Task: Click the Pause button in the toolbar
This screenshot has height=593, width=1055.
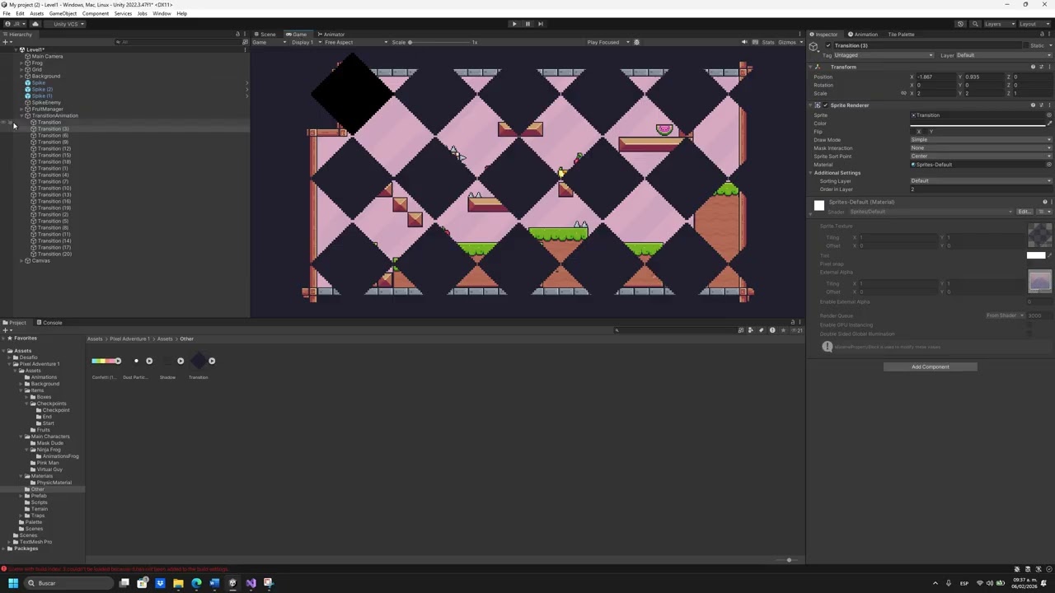Action: (x=527, y=24)
